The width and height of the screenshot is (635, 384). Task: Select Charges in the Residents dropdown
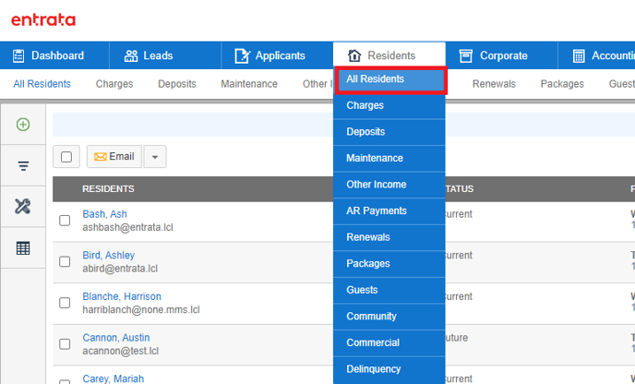click(x=389, y=105)
